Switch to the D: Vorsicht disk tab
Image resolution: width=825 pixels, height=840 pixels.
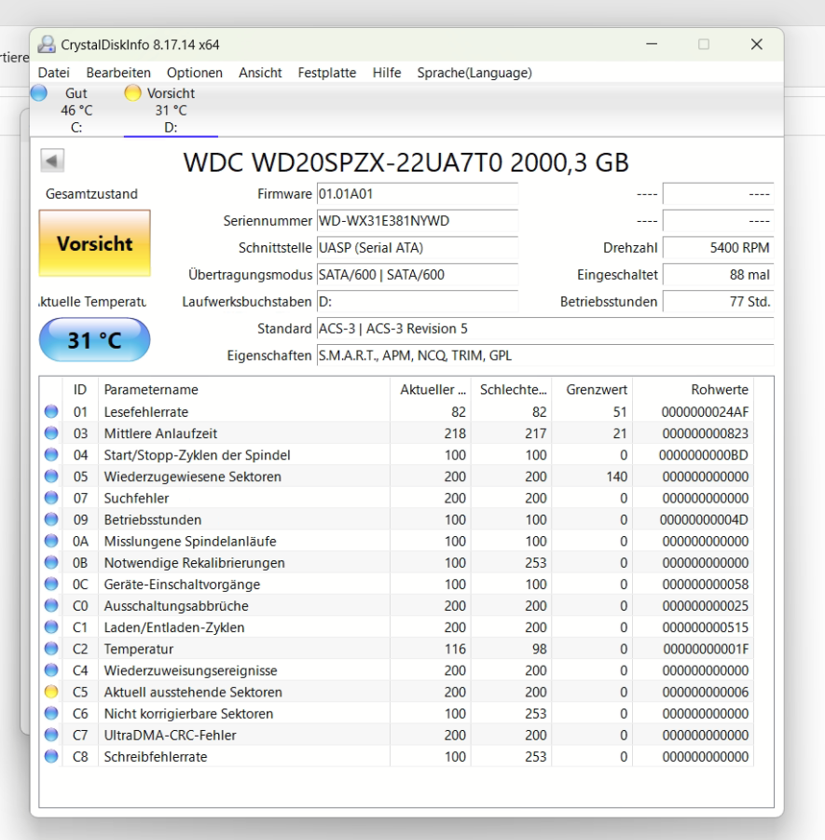tap(171, 110)
